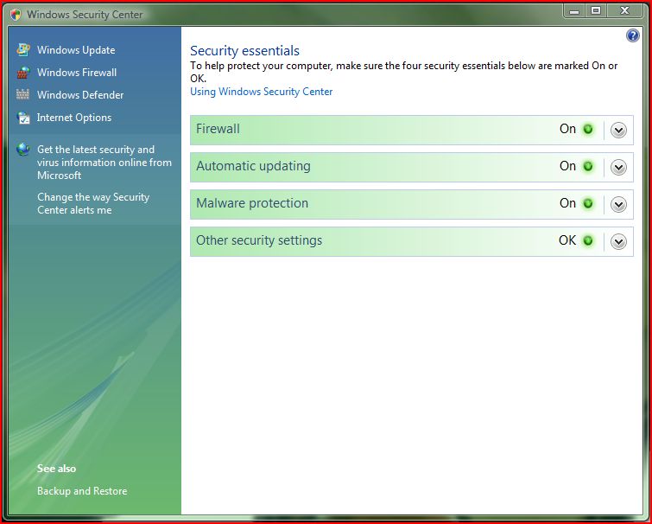Minimize the Windows Security Center window

(x=574, y=11)
